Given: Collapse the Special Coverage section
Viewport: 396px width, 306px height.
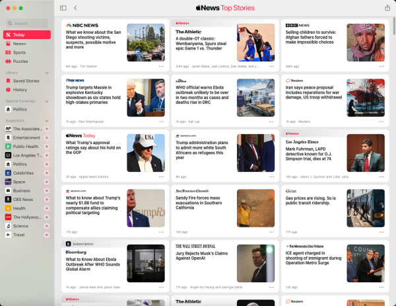Looking at the screenshot, I should click(47, 101).
